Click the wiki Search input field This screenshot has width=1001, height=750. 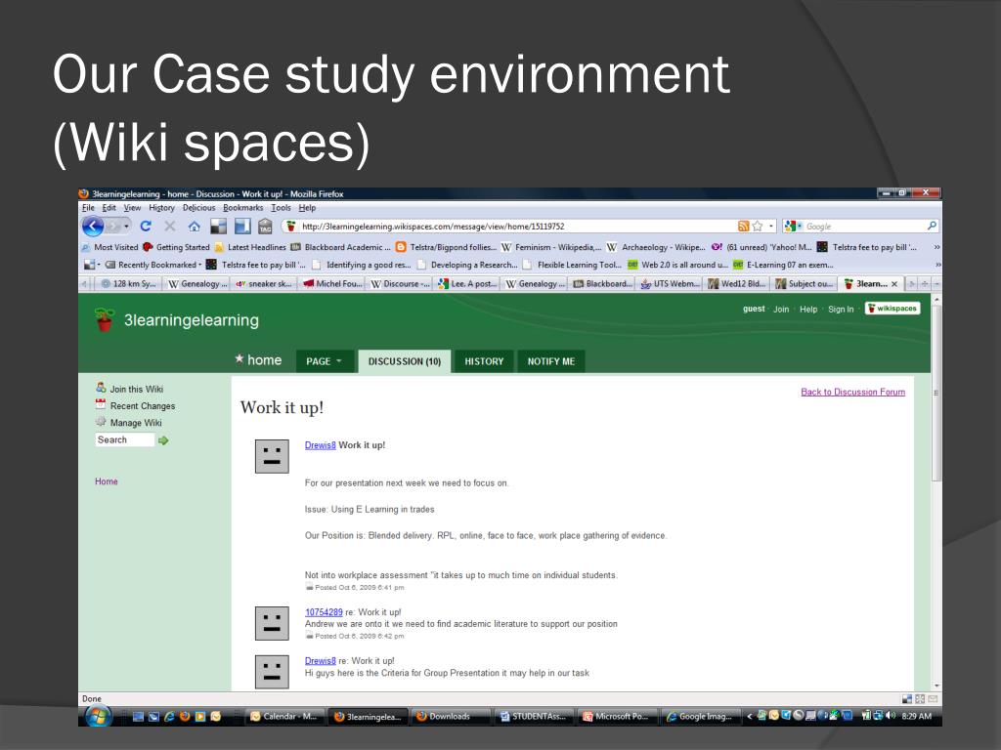[x=124, y=440]
